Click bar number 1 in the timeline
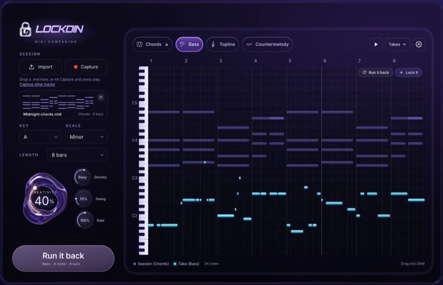The height and width of the screenshot is (285, 443). 151,61
